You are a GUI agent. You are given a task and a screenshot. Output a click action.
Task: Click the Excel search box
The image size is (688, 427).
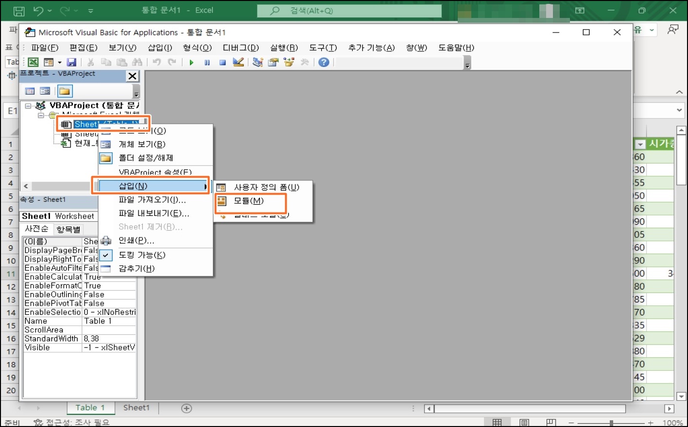click(349, 10)
